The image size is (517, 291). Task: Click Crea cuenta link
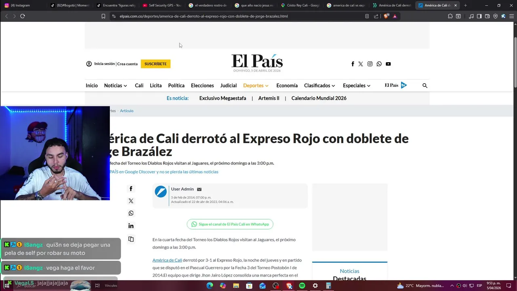coord(127,64)
